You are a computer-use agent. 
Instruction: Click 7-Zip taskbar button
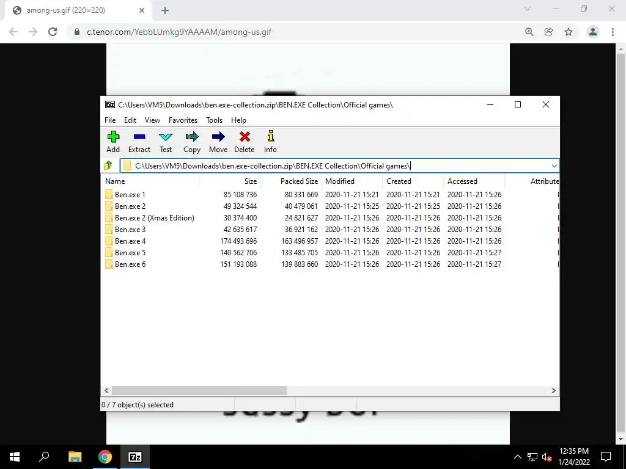[x=135, y=457]
